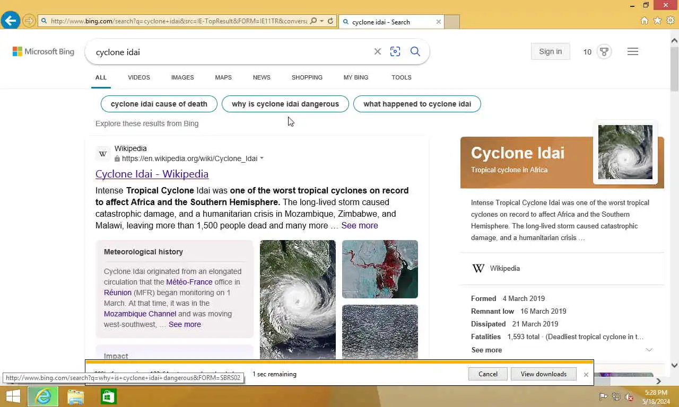Clear the search box with X icon
The width and height of the screenshot is (679, 407).
tap(378, 51)
